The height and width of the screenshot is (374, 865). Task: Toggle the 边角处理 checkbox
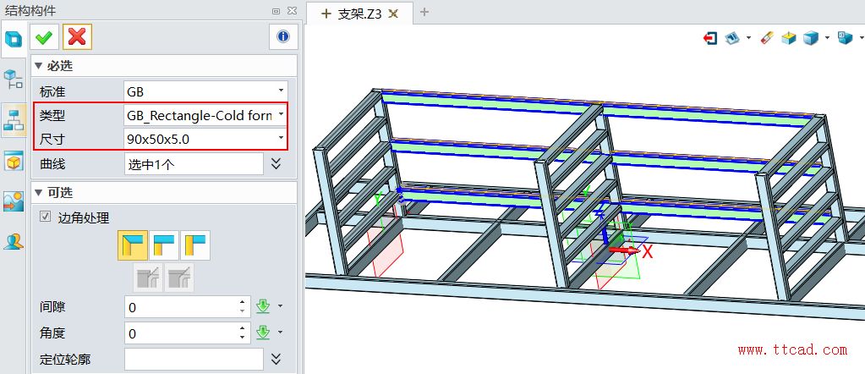click(x=45, y=217)
